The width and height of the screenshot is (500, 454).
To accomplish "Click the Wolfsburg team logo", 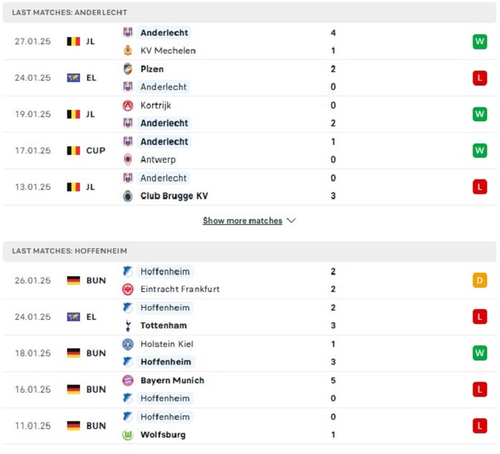I will (128, 435).
